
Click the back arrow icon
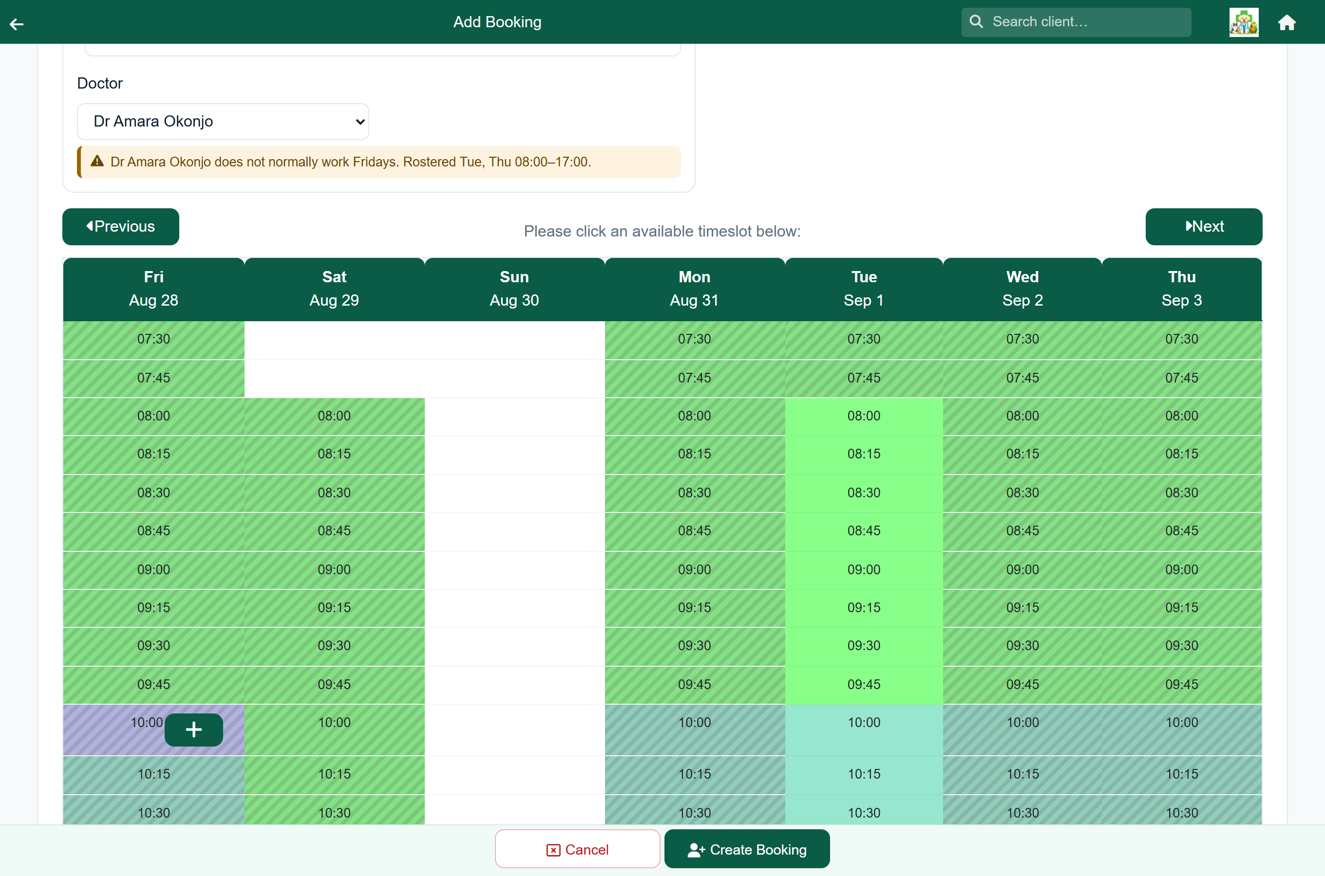[17, 23]
